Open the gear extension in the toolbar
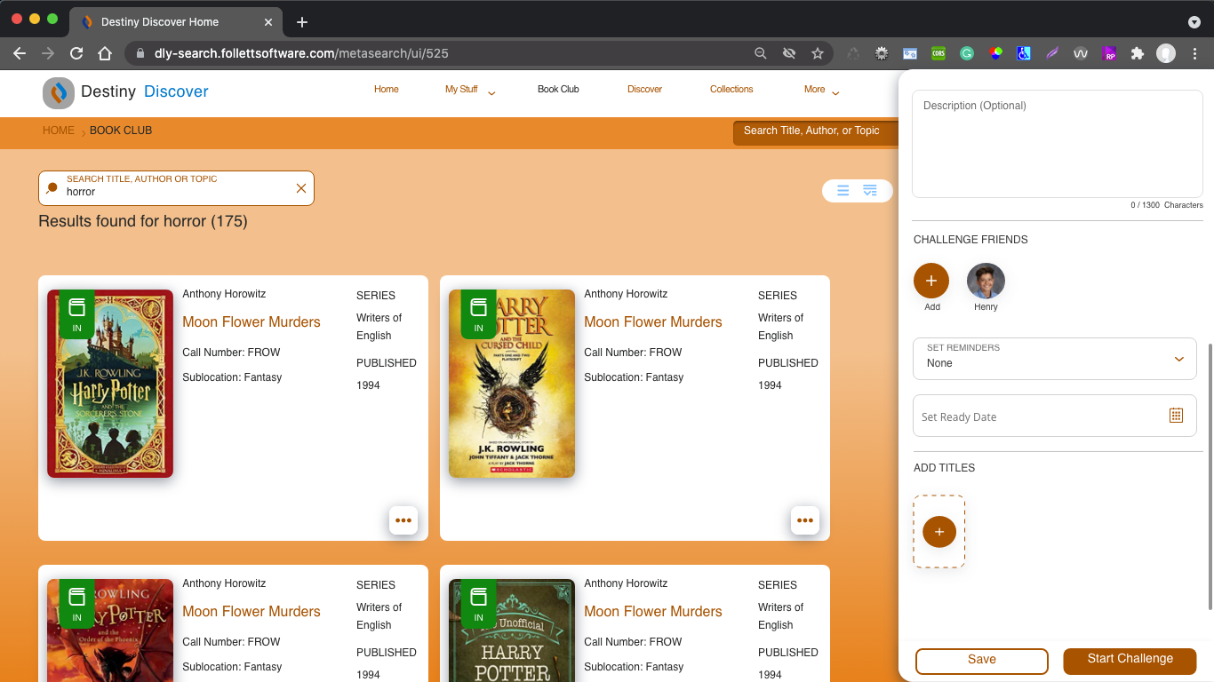 882,53
